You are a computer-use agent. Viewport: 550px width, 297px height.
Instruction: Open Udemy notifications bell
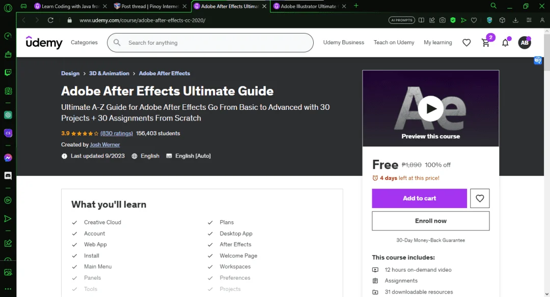505,43
